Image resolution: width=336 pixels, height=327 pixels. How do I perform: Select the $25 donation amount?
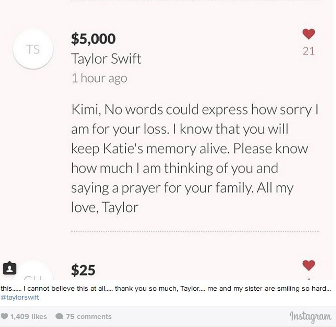pos(83,270)
